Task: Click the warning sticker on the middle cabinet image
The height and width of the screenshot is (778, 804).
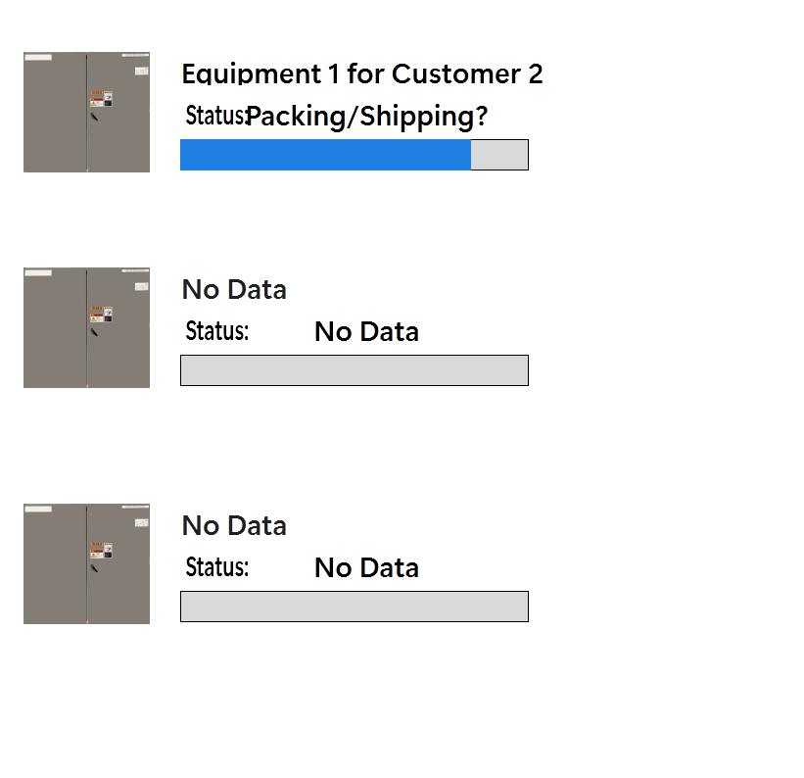Action: click(x=102, y=315)
